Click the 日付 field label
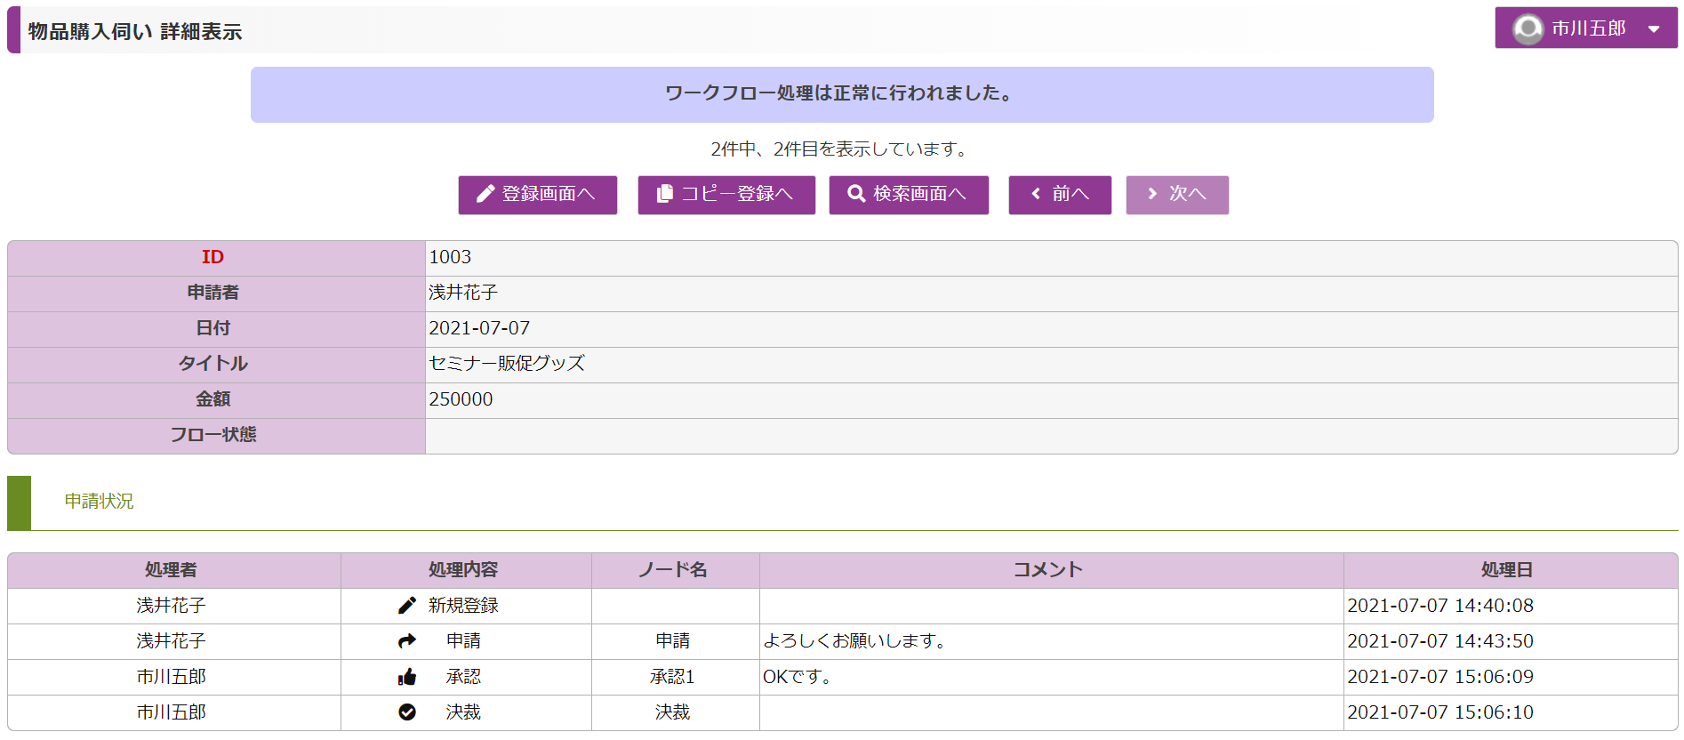This screenshot has width=1684, height=740. click(213, 328)
